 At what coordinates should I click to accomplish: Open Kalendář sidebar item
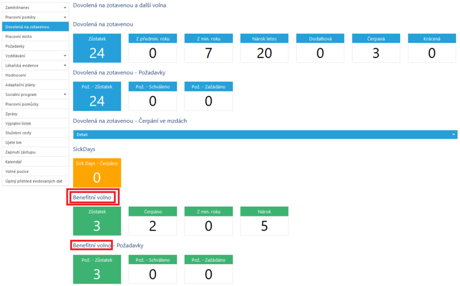click(x=35, y=162)
